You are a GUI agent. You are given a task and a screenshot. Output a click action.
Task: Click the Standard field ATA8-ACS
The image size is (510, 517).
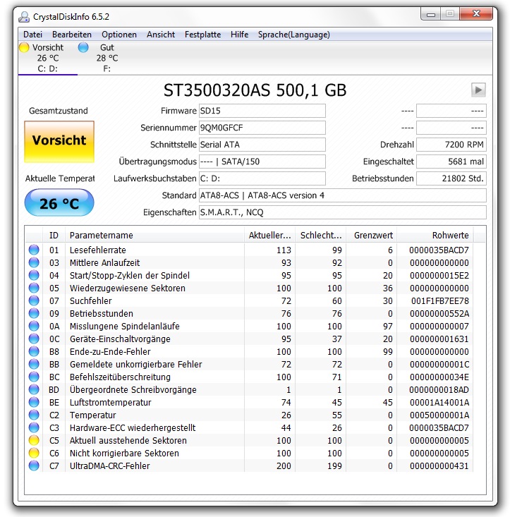click(x=343, y=195)
